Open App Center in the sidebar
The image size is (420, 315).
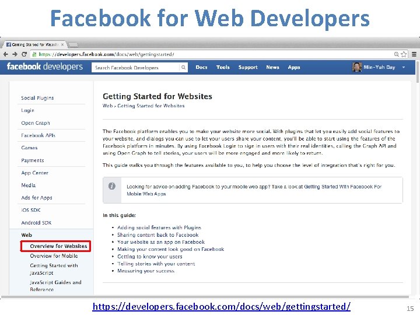pos(35,173)
